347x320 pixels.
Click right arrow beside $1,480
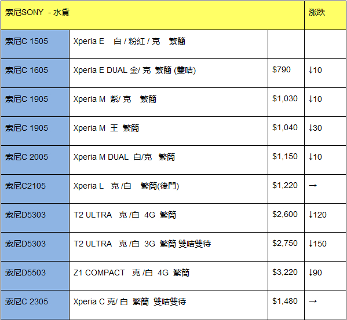pos(313,301)
